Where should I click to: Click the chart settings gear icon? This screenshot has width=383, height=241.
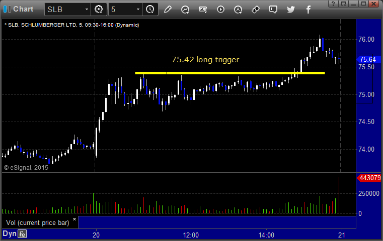click(99, 10)
